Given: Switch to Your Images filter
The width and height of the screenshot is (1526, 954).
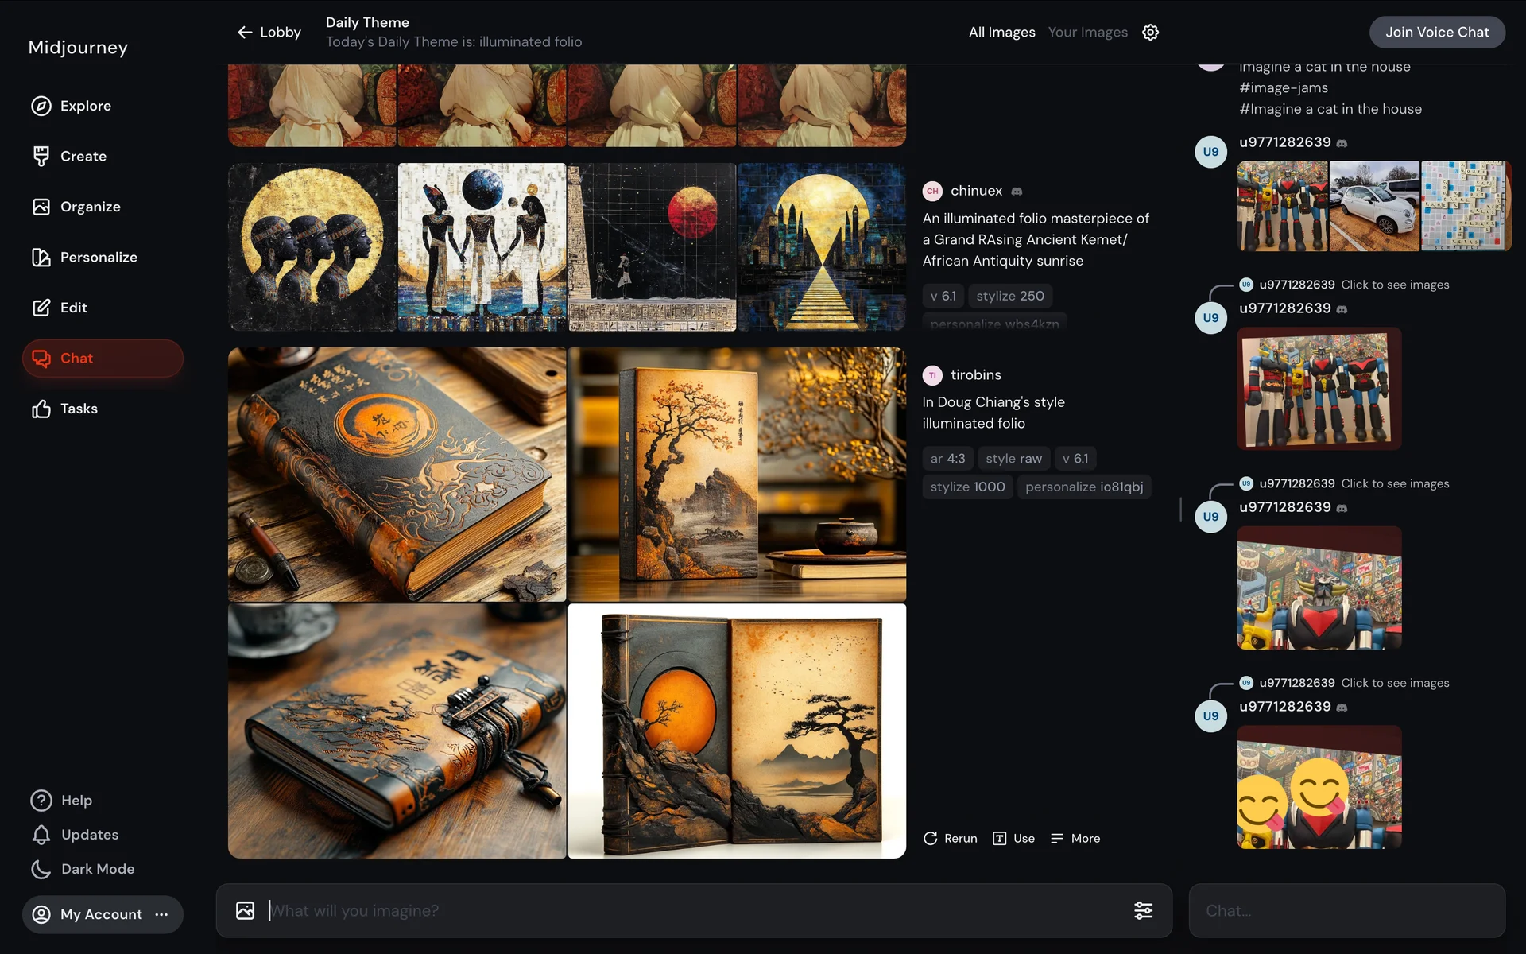Looking at the screenshot, I should 1087,33.
